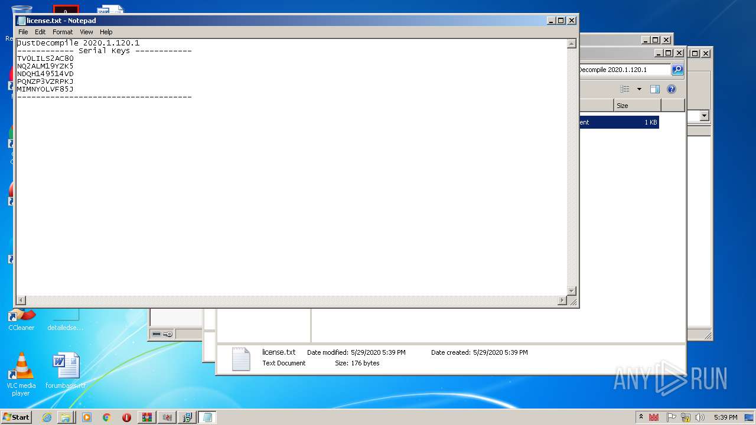The height and width of the screenshot is (425, 756).
Task: Maximize the license.txt Notepad window
Action: pyautogui.click(x=561, y=21)
